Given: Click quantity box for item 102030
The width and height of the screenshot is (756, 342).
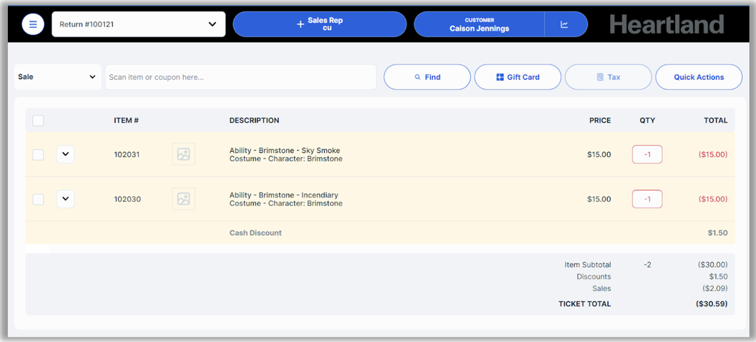Looking at the screenshot, I should pos(647,199).
